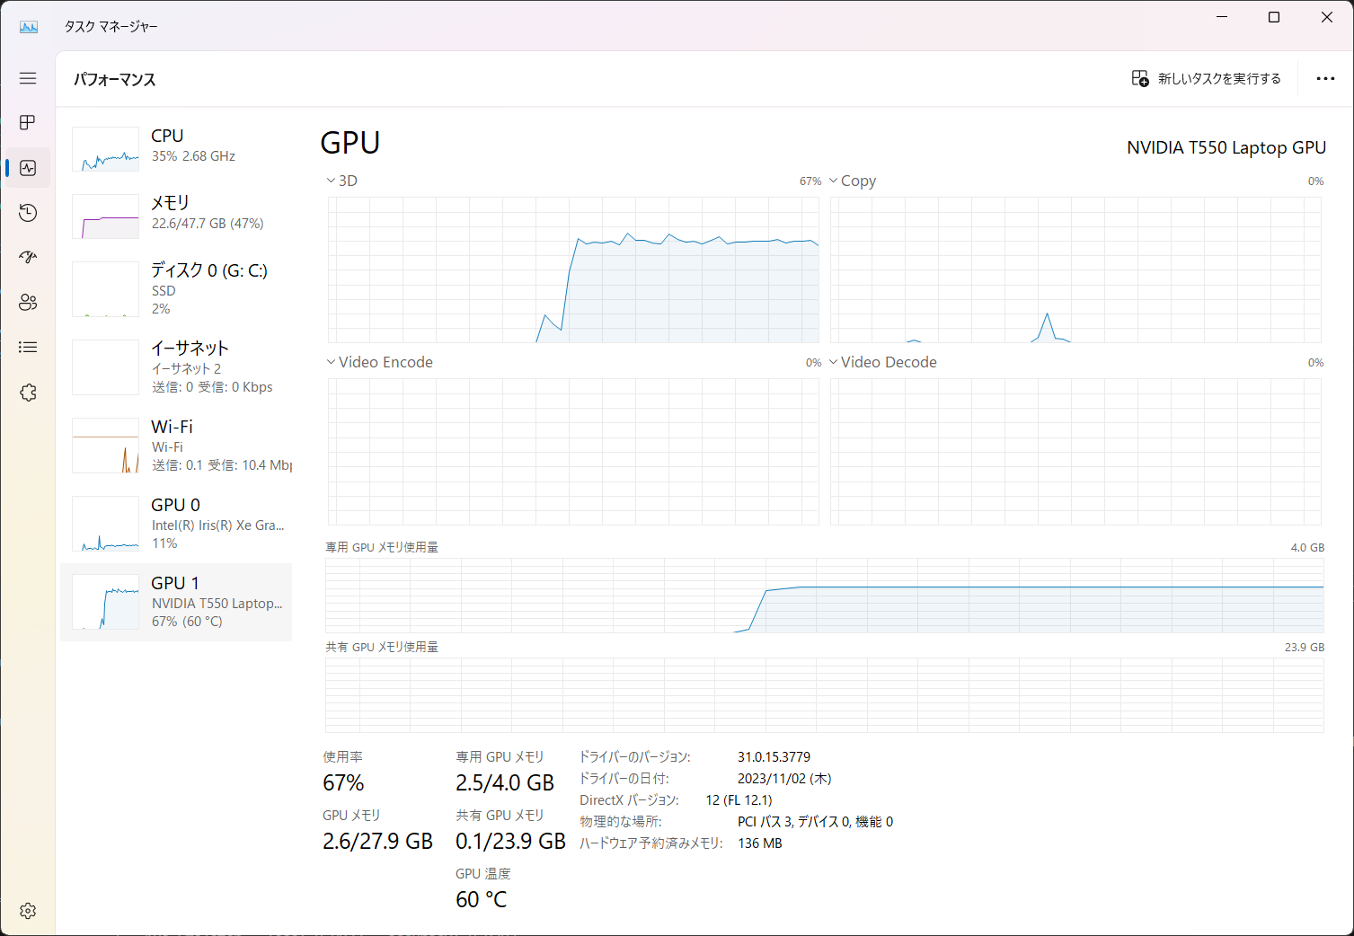Collapse the Copy graph section

[833, 180]
